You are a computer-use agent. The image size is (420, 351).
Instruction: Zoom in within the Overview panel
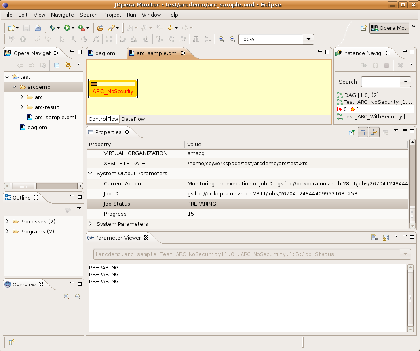click(x=66, y=296)
